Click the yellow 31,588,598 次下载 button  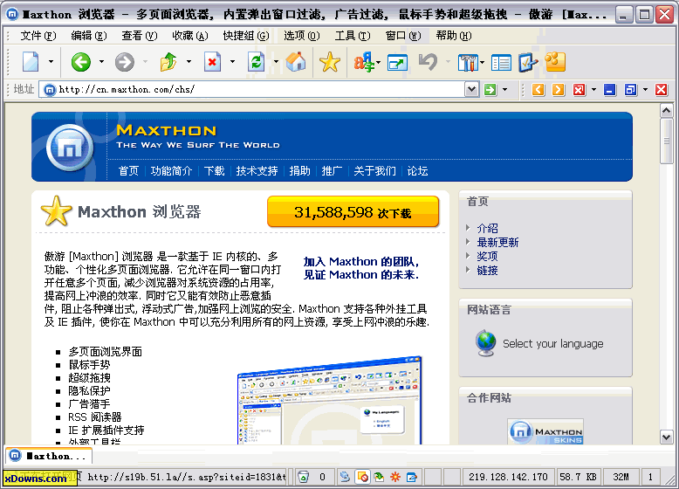(x=353, y=212)
